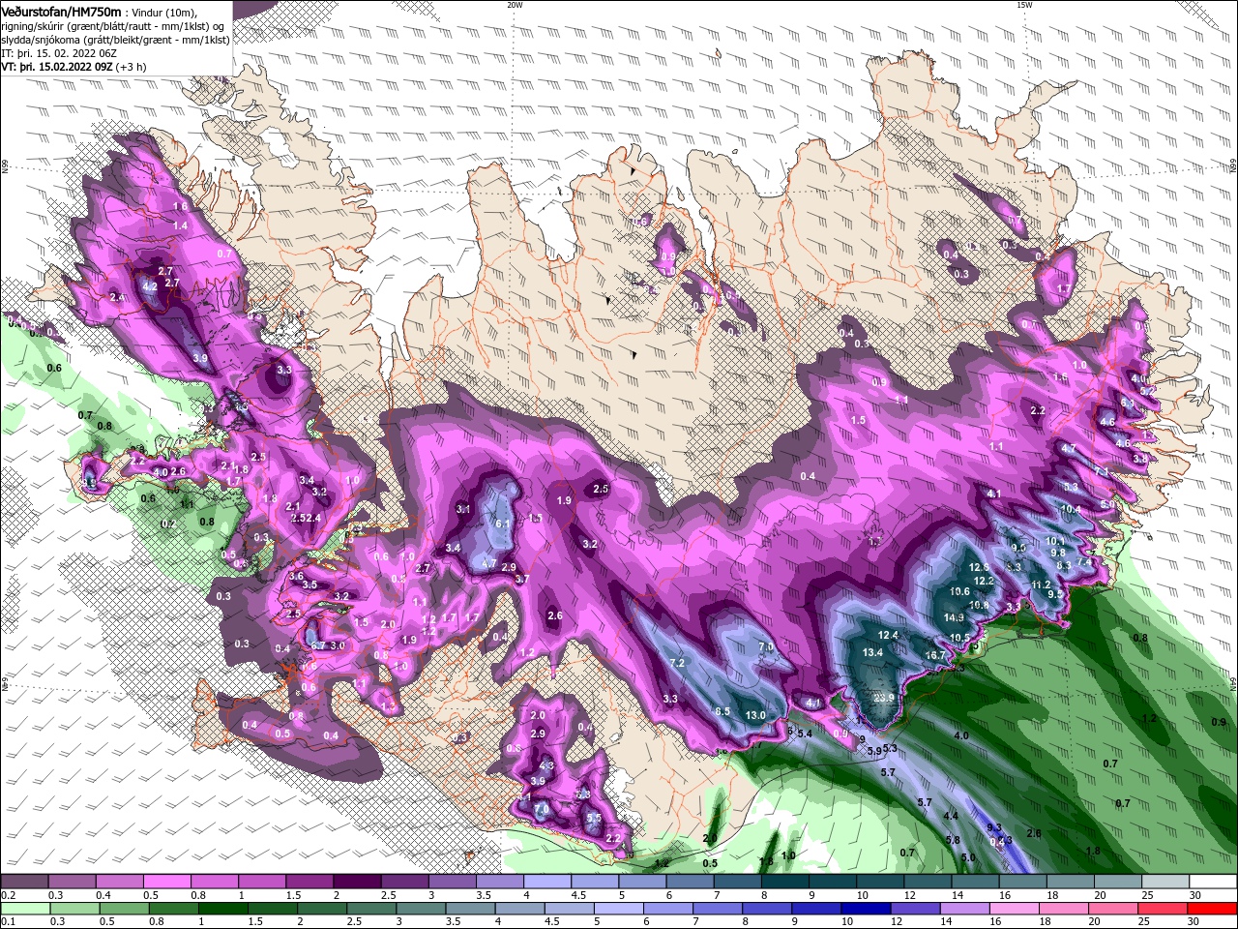Pick the pale grey top-row swatch between 25 and 30

(x=1165, y=881)
